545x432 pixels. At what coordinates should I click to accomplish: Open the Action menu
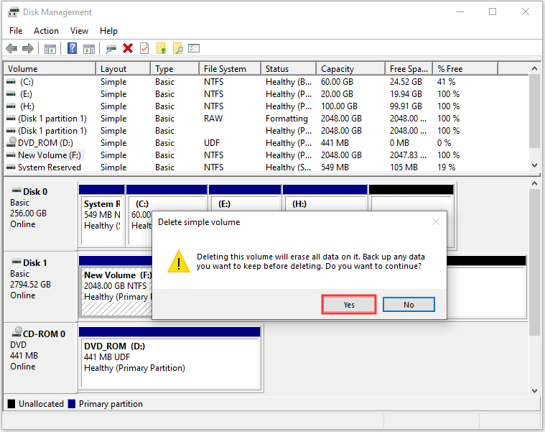coord(46,31)
